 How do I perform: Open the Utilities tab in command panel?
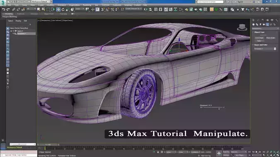(x=277, y=20)
